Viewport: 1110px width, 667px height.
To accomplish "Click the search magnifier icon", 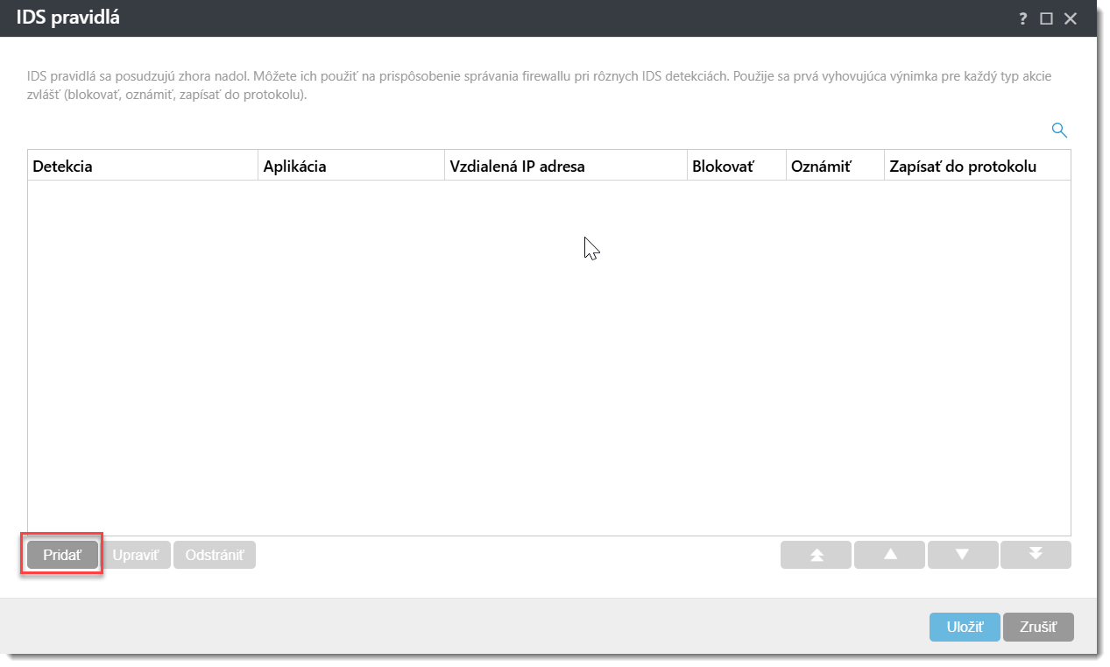I will [x=1058, y=131].
